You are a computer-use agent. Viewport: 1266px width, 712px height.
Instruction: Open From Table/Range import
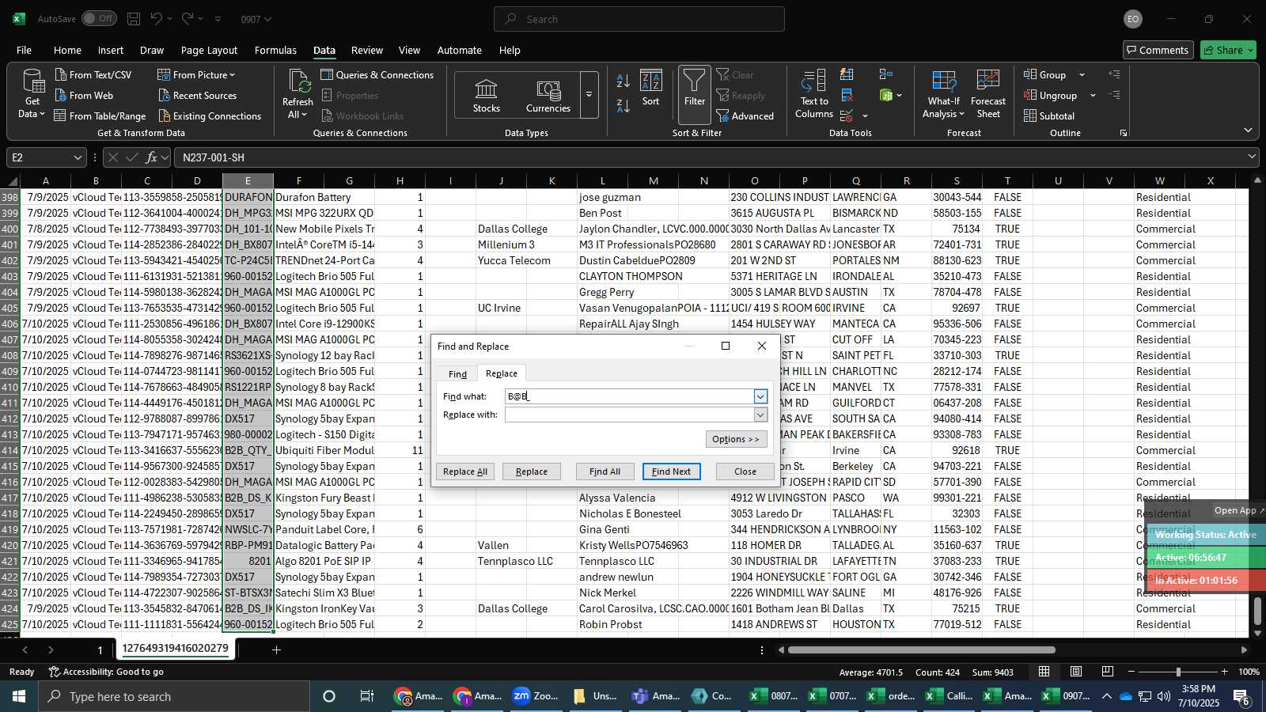[100, 116]
